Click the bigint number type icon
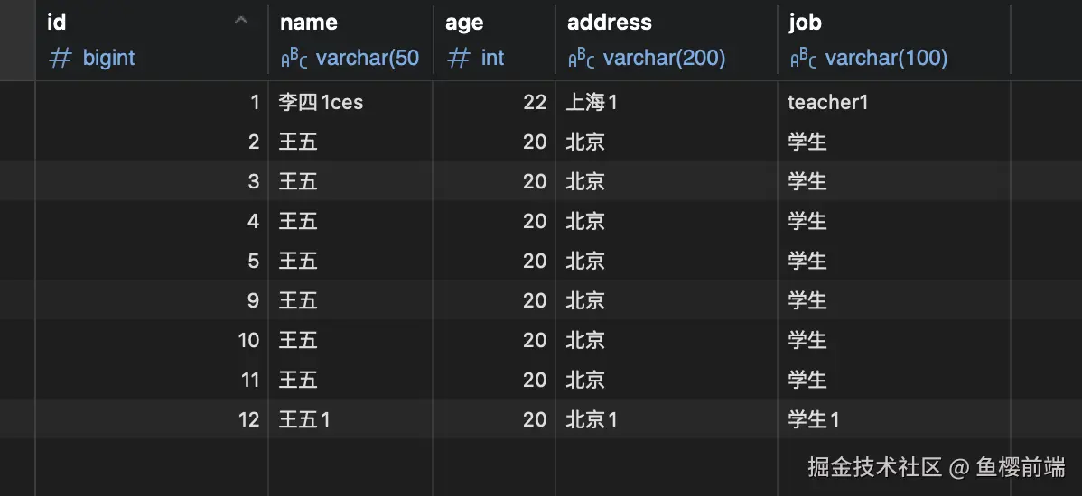This screenshot has width=1082, height=496. (x=60, y=59)
